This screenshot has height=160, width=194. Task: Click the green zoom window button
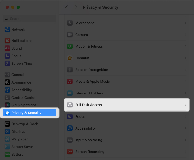tap(18, 7)
